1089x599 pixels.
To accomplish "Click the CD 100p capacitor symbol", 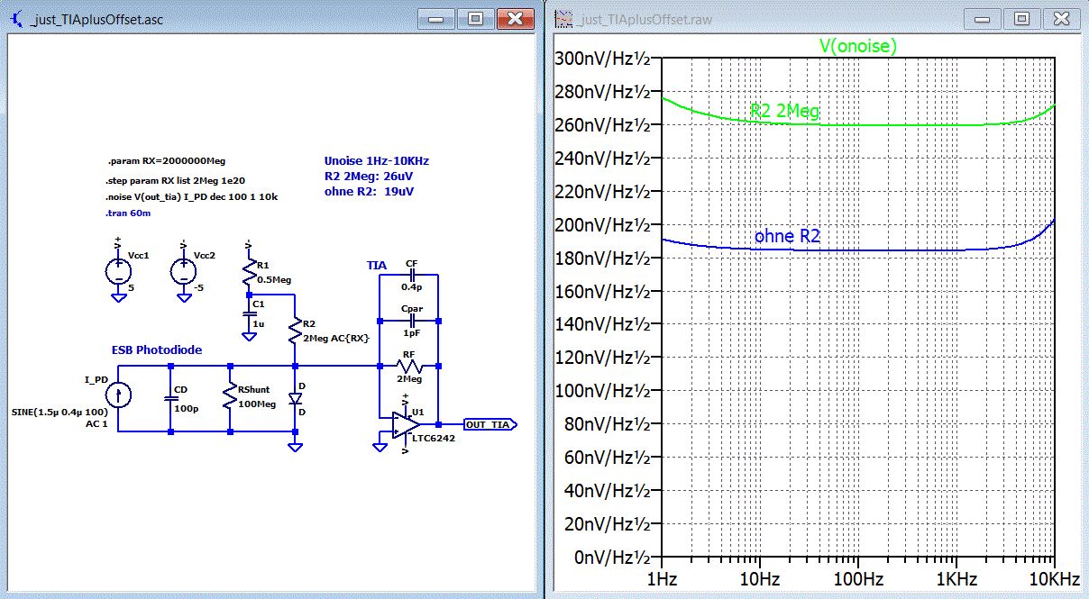I will [169, 397].
